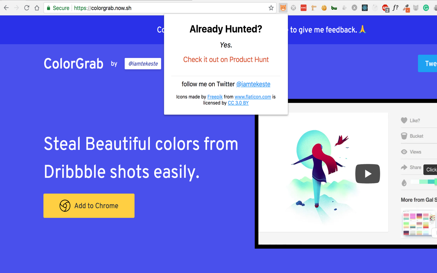Click the wooden signpost extension icon
Viewport: 437px width, 273px height.
314,8
